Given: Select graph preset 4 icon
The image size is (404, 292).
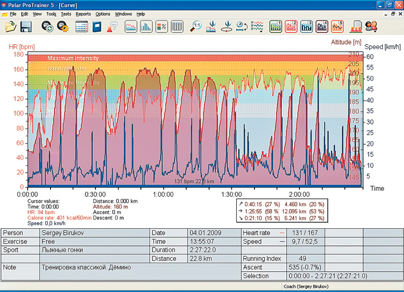Looking at the screenshot, I should tap(322, 27).
